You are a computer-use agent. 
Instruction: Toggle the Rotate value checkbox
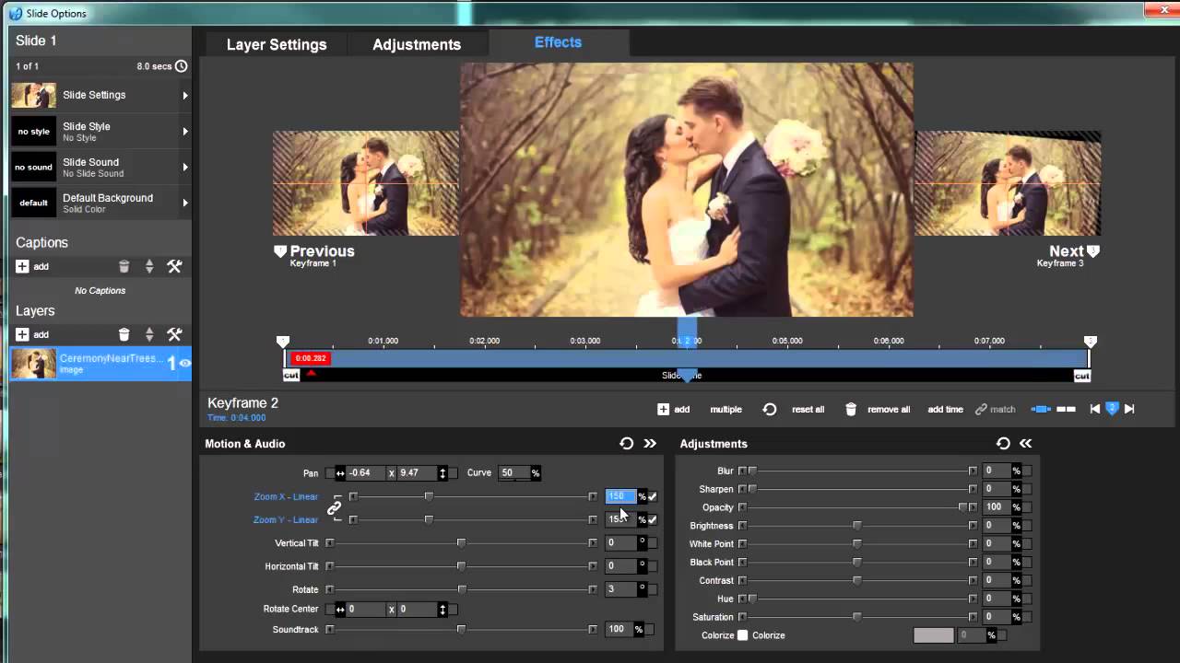click(653, 588)
